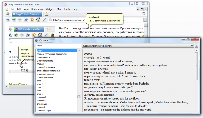Select 'словообразовательный' in the word list
Viewport: 203px width, 118px height.
[x=49, y=71]
